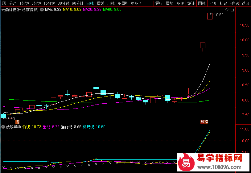Click the diamond icon in chart header
251x173 pixels.
tap(227, 10)
